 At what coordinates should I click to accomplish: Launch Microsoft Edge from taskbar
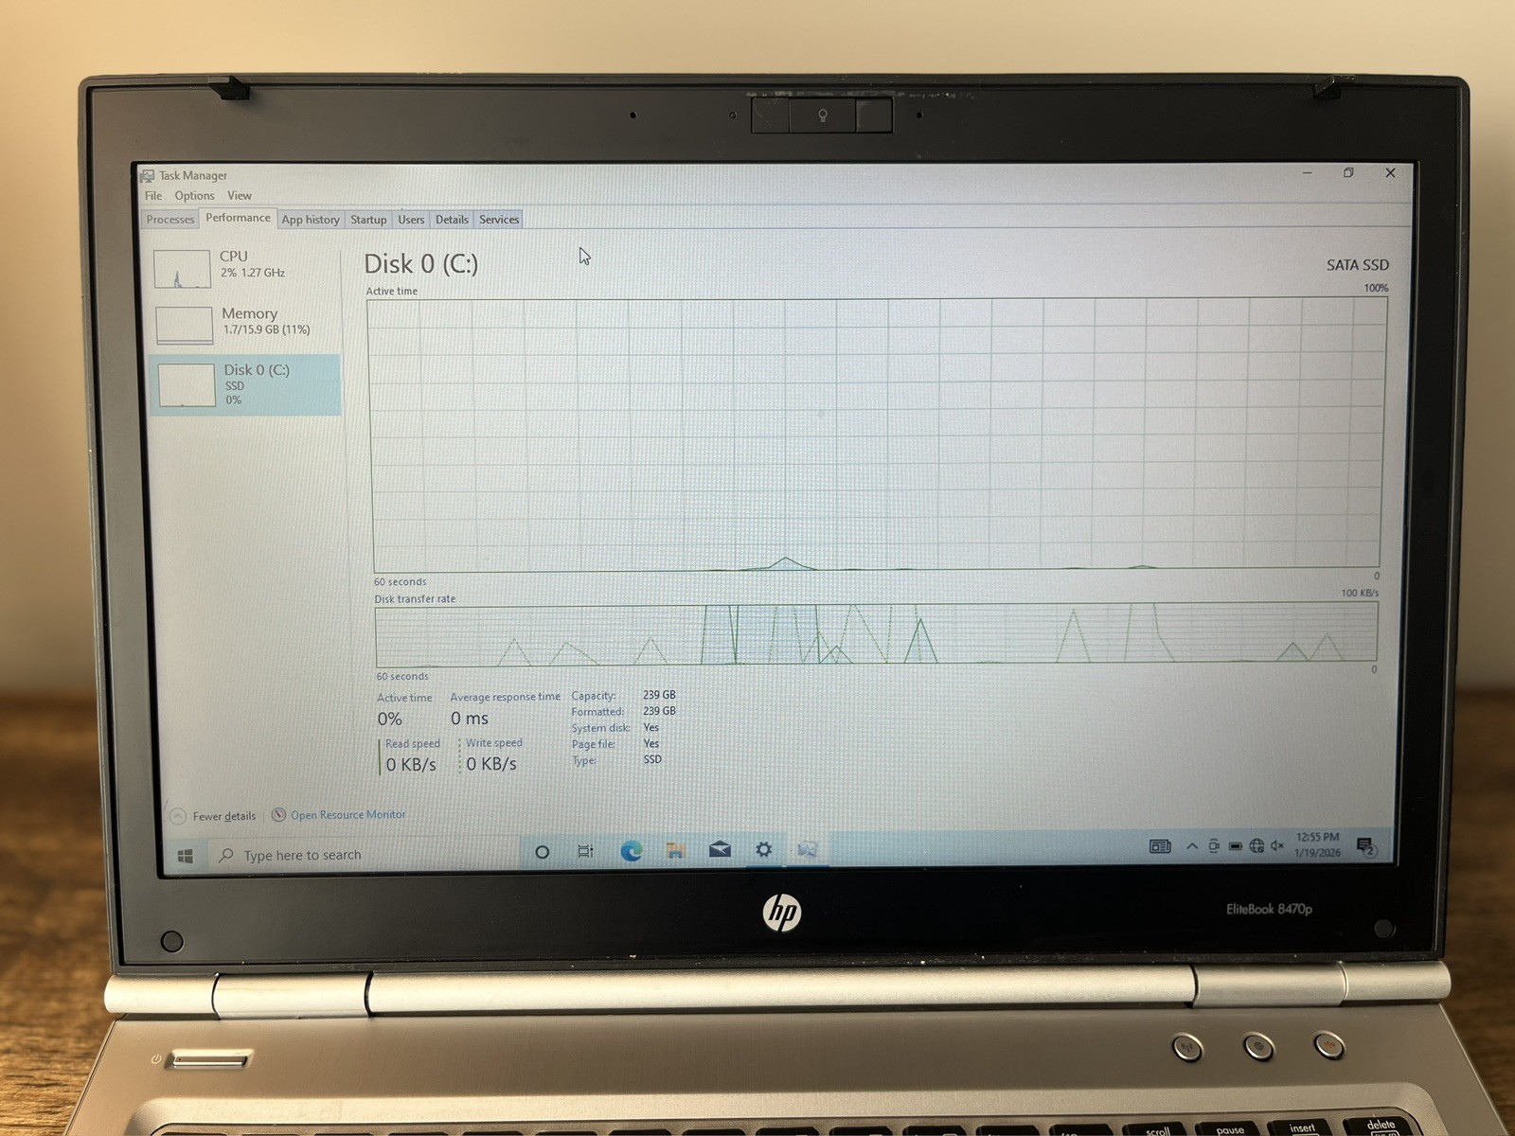click(631, 851)
